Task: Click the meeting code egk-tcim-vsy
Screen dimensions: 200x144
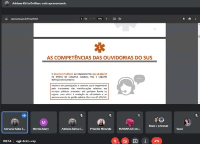Action: [x=26, y=141]
